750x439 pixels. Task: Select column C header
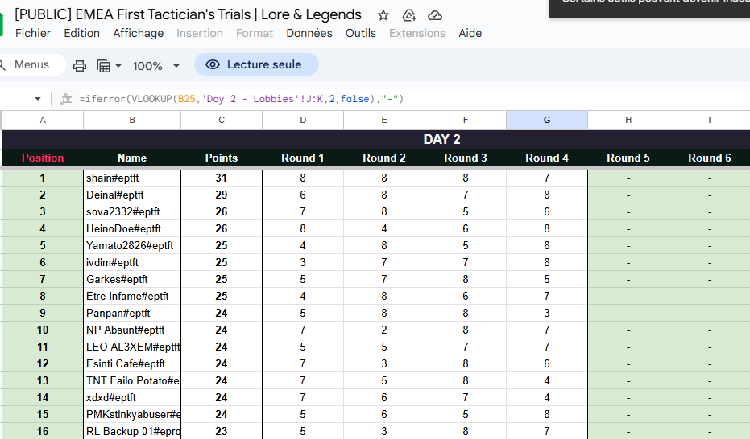coord(222,121)
